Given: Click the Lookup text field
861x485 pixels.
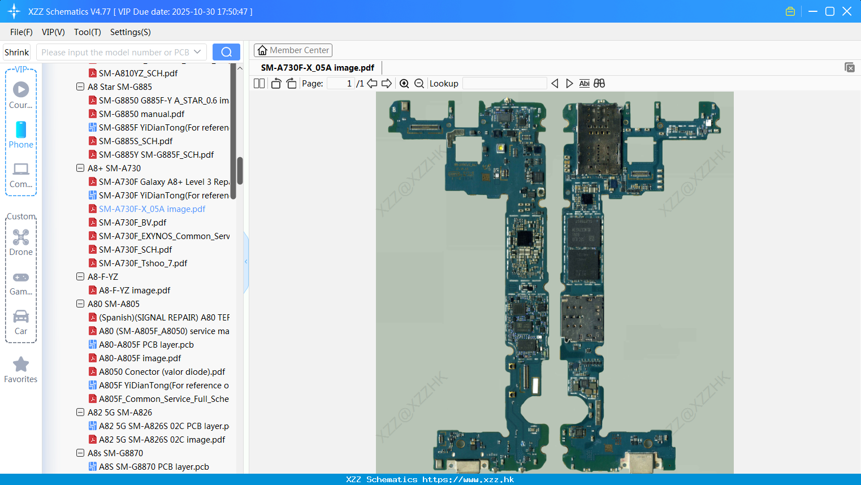Looking at the screenshot, I should coord(504,84).
